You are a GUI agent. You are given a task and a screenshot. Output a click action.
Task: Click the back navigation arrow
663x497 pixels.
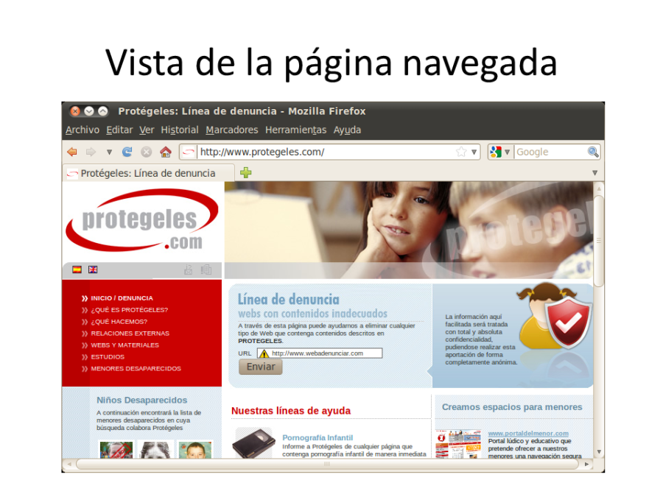(x=72, y=151)
